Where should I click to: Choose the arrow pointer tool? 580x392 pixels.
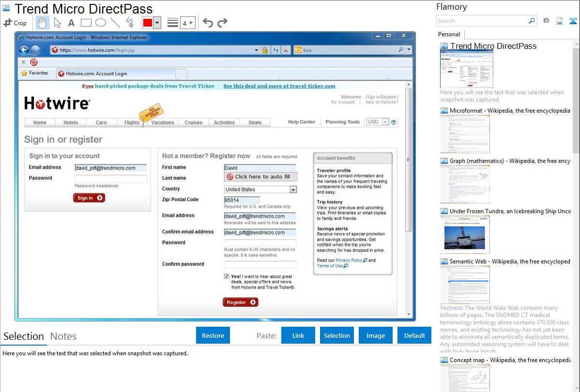(x=57, y=23)
